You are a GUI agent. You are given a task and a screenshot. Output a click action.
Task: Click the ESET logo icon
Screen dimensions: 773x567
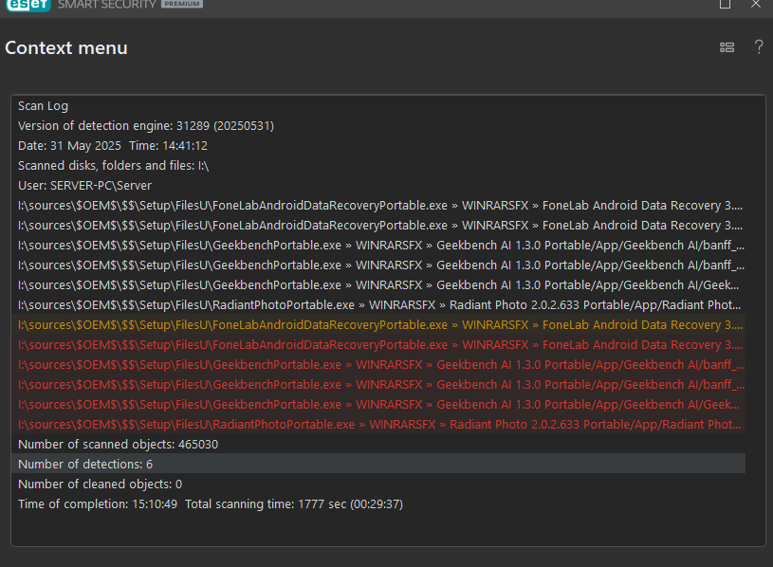click(28, 5)
